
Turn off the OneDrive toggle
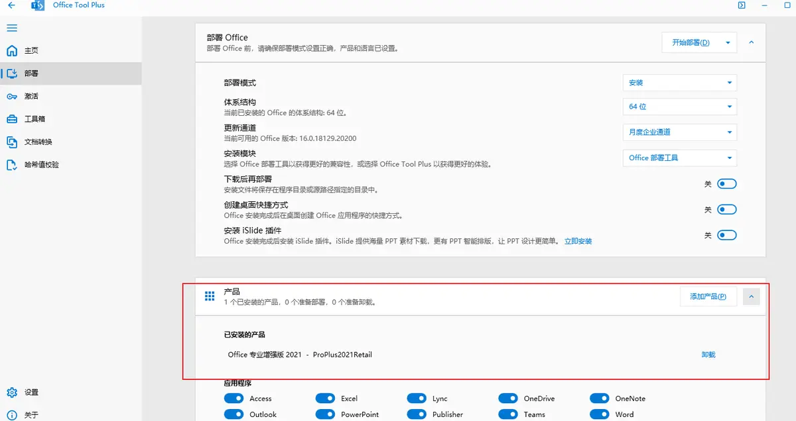pyautogui.click(x=508, y=398)
